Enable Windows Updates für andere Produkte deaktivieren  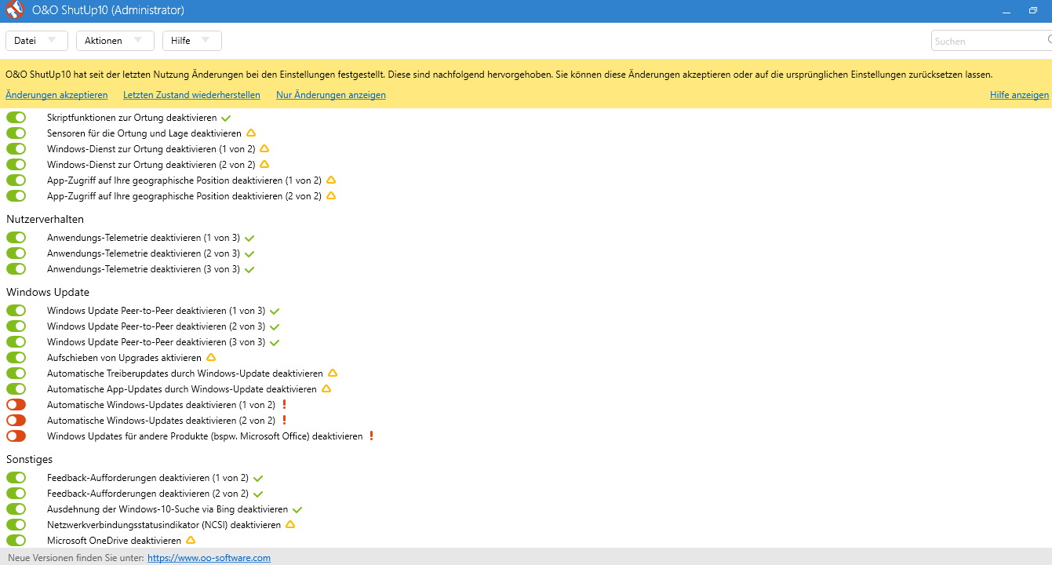click(x=16, y=436)
